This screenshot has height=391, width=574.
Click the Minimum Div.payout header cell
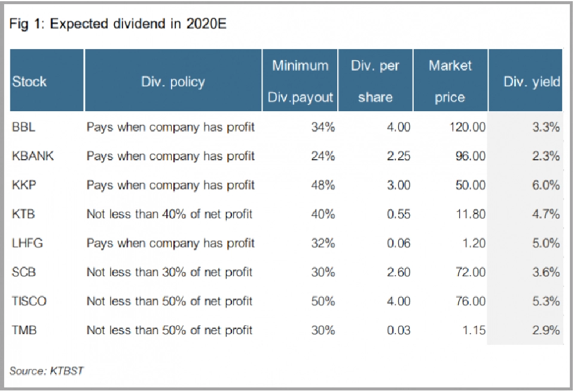pos(300,81)
